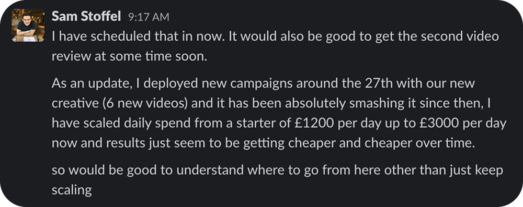Click the sender name Sam Stoffel
Viewport: 523px width, 207px height.
pos(86,16)
